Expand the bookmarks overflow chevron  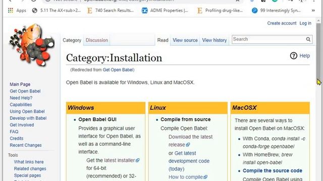click(313, 10)
